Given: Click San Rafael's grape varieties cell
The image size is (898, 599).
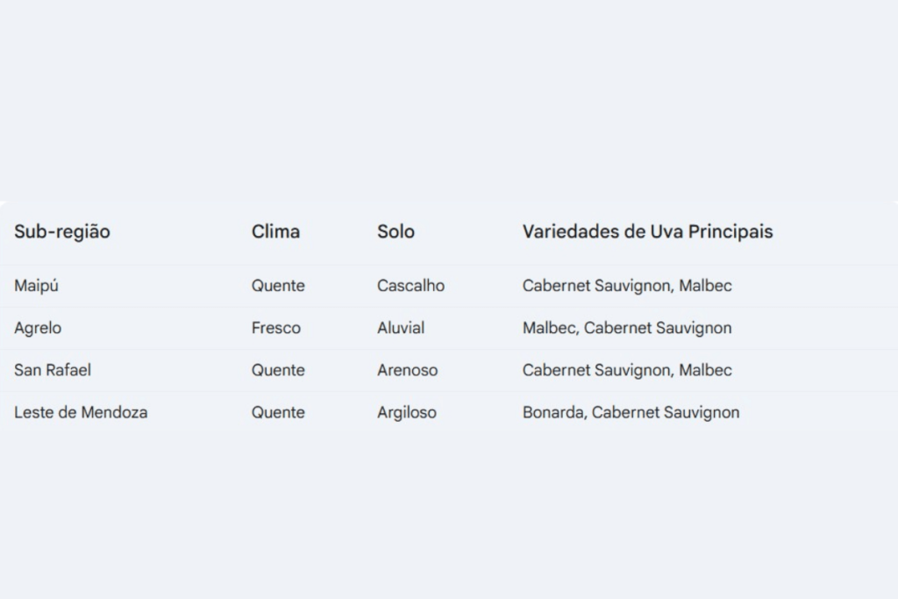Looking at the screenshot, I should [627, 370].
